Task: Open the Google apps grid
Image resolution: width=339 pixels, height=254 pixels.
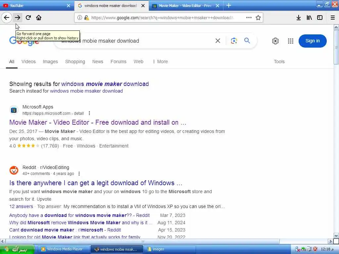Action: pyautogui.click(x=291, y=41)
